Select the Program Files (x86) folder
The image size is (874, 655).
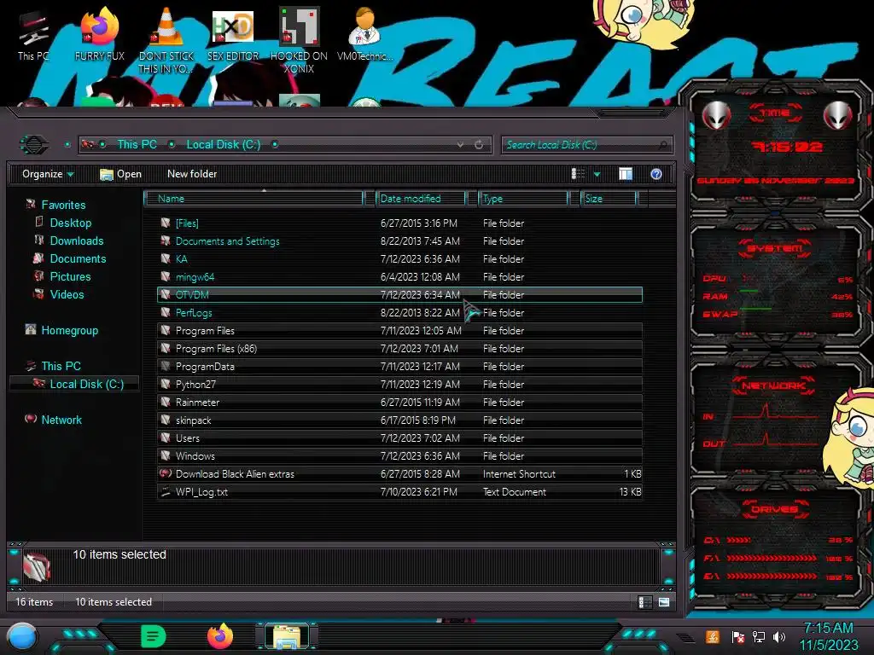(x=399, y=348)
